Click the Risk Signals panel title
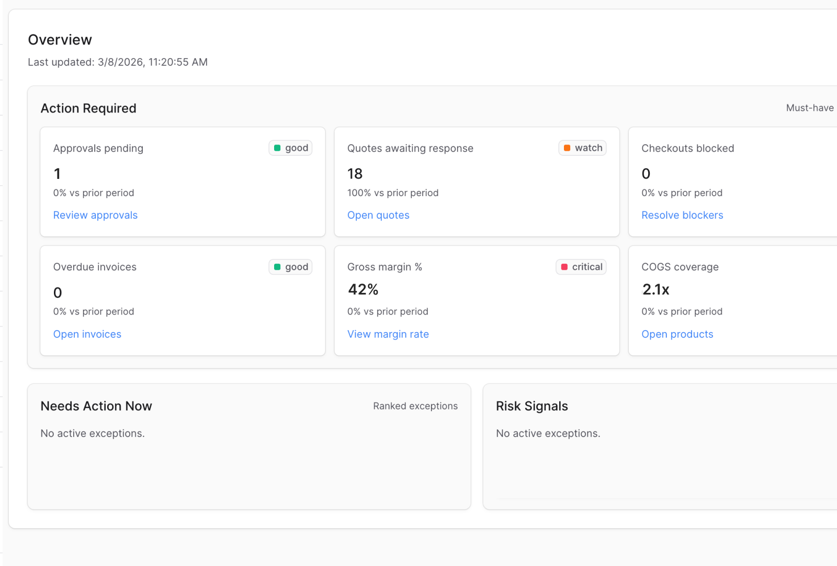Viewport: 837px width, 566px height. [531, 406]
